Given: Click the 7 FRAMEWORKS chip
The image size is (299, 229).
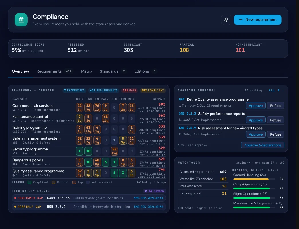Looking at the screenshot, I should coord(74,91).
